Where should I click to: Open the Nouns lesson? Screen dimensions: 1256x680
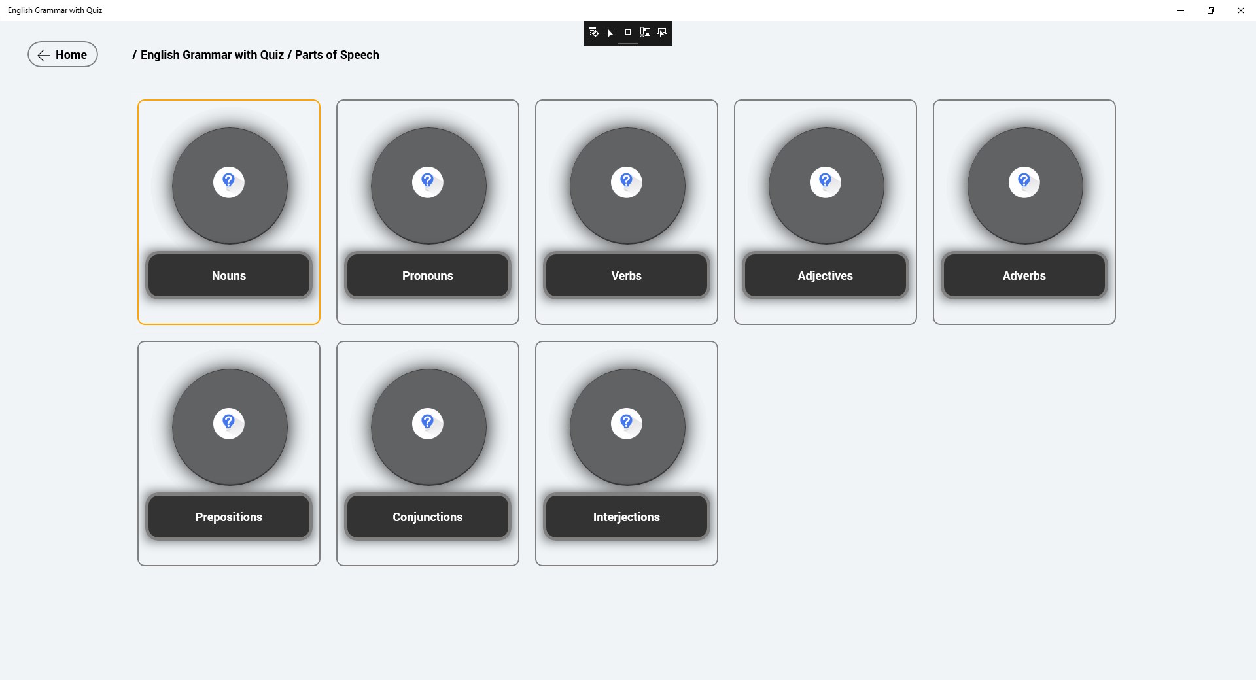coord(229,276)
